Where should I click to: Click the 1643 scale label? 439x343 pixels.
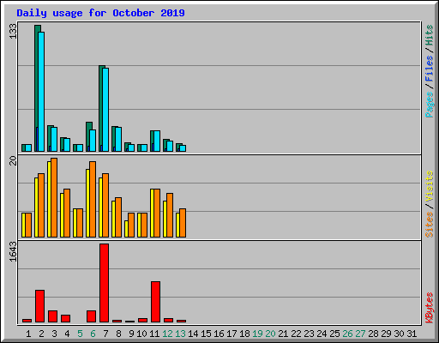pos(13,251)
